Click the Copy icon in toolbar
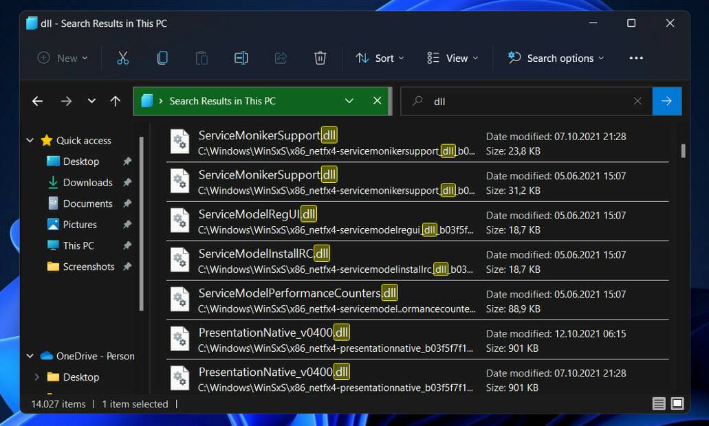 click(x=162, y=58)
